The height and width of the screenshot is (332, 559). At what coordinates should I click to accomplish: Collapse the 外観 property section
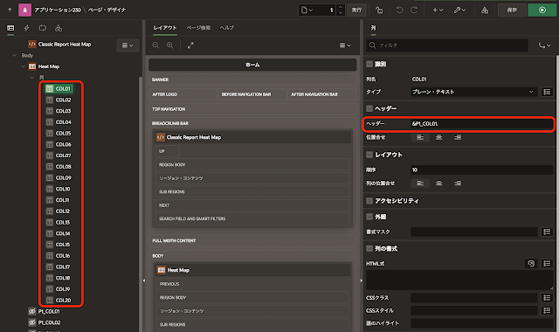coord(369,217)
